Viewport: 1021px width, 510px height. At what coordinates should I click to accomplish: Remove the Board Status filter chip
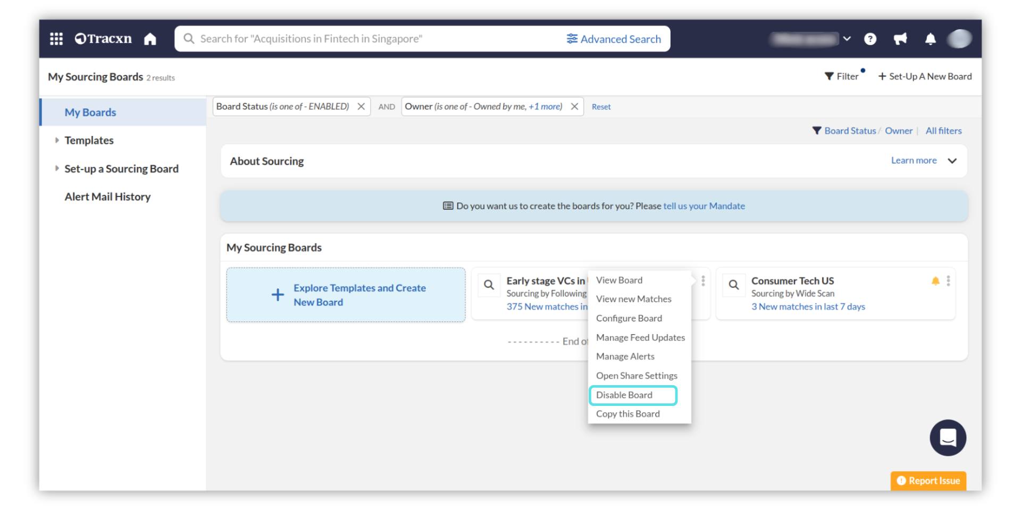(x=361, y=106)
